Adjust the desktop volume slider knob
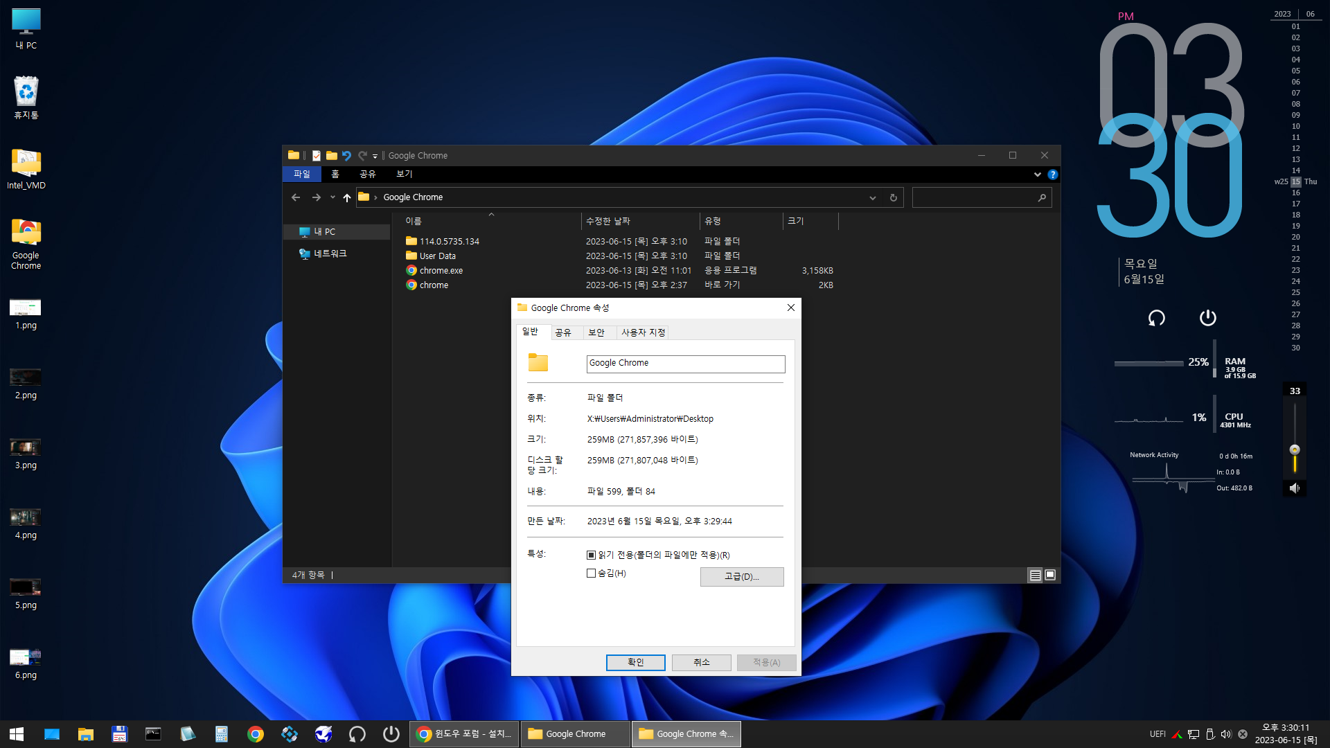The width and height of the screenshot is (1330, 748). pos(1295,449)
